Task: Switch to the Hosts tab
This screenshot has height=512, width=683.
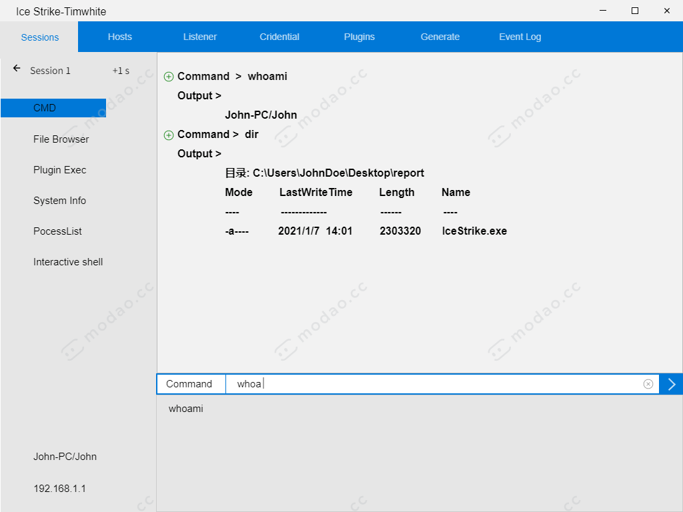Action: (x=119, y=37)
